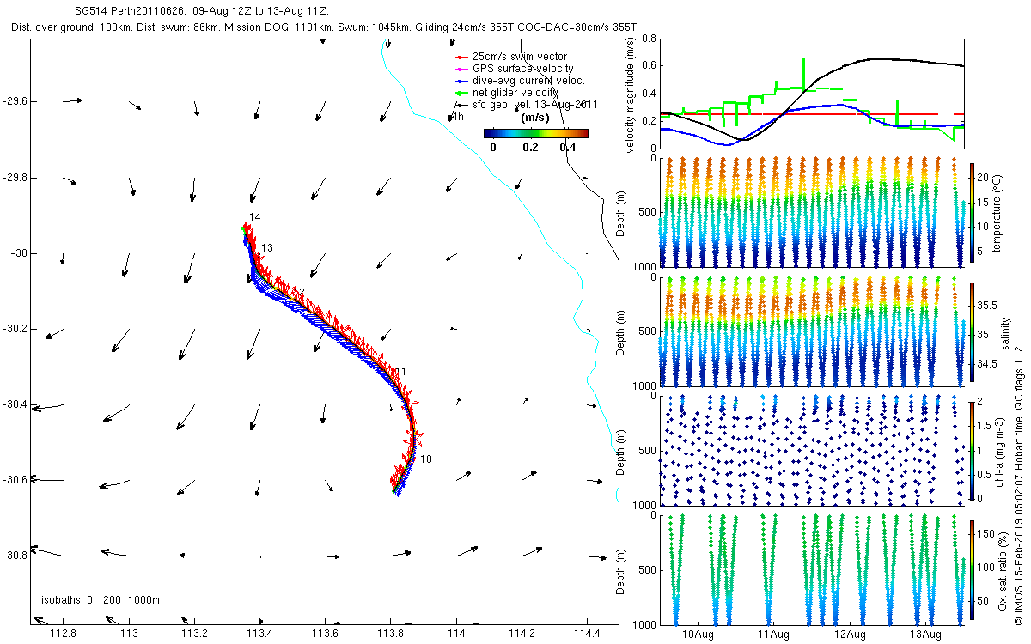Screen dimensions: 1031x644
Task: Click the horizontal velocity colorbar on the map
Action: tap(536, 133)
